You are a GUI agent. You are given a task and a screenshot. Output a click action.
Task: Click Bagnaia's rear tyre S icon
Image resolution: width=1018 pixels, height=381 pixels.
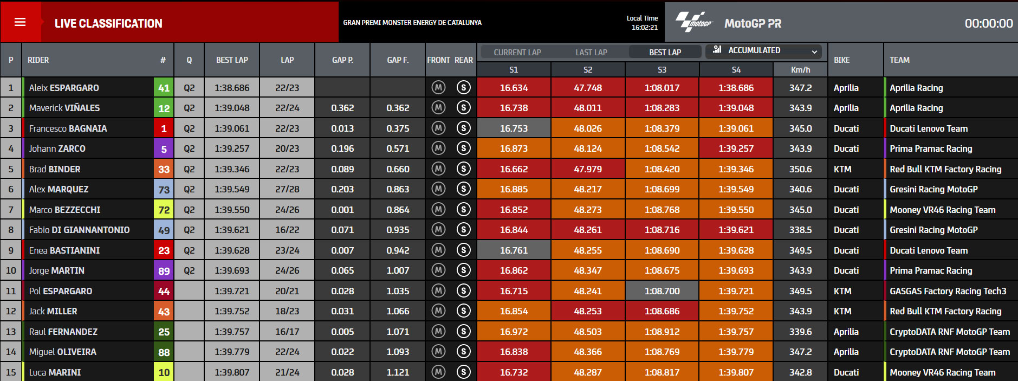tap(463, 128)
